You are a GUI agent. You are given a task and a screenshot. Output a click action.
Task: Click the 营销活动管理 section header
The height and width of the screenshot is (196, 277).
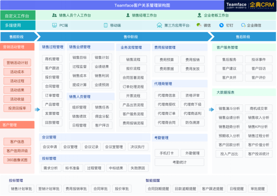(17, 47)
